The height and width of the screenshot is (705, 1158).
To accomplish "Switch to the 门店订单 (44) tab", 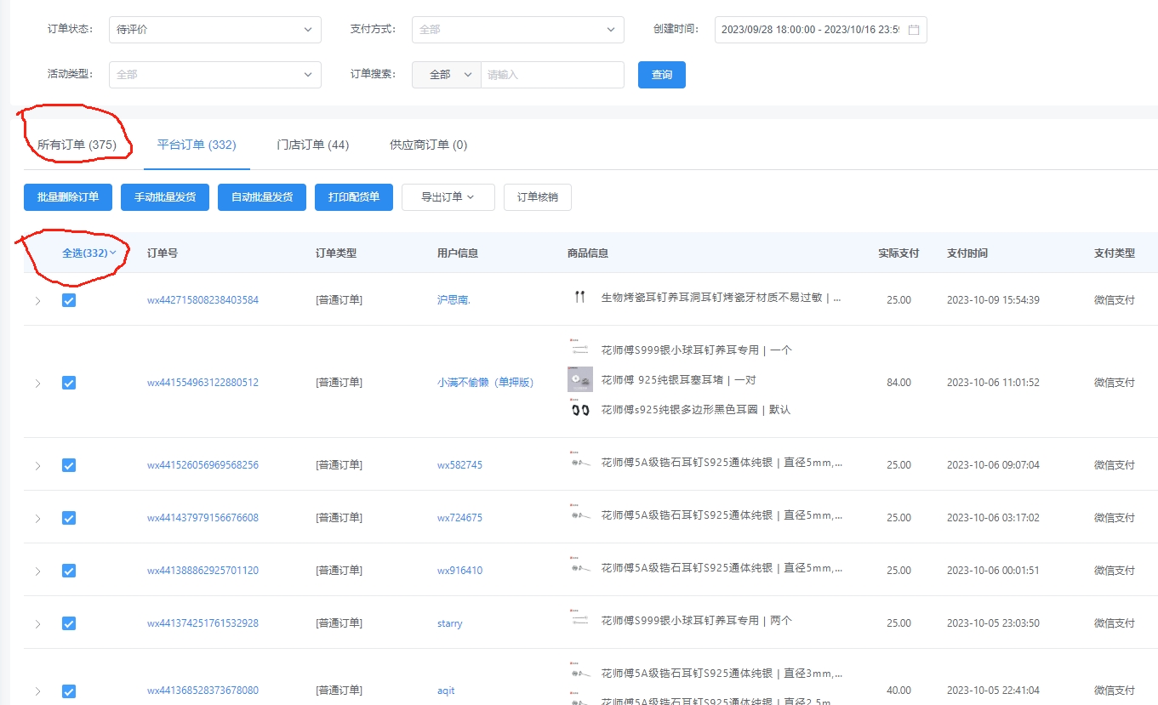I will (x=313, y=145).
